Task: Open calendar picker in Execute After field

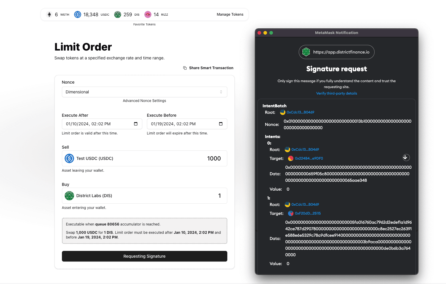Action: (136, 124)
